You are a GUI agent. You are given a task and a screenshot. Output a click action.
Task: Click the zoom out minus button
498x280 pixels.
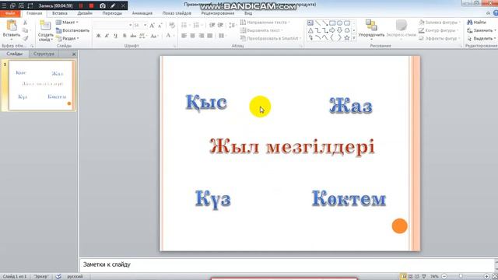point(444,277)
